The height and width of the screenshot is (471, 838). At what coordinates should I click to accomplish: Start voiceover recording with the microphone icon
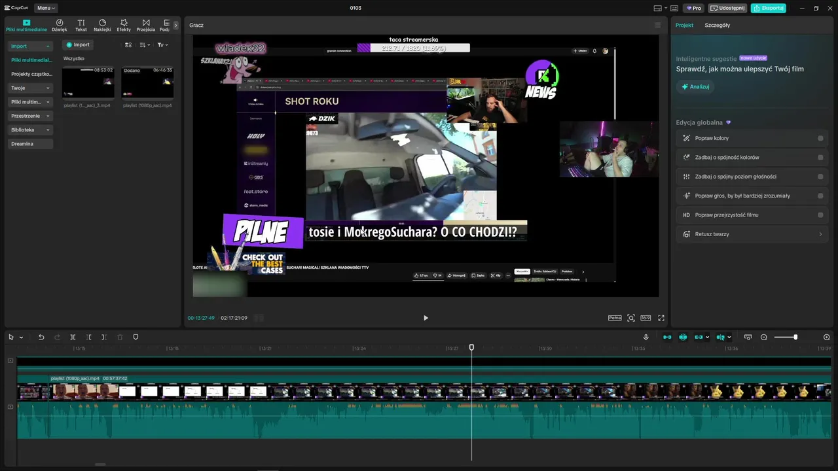click(646, 337)
